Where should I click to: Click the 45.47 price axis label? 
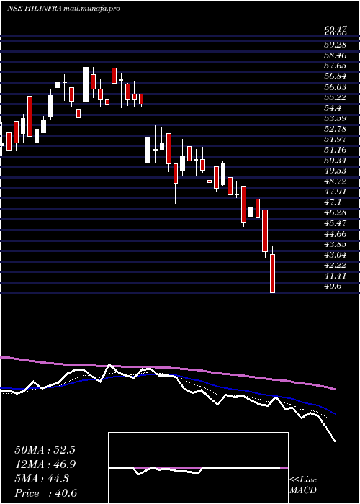pyautogui.click(x=336, y=222)
